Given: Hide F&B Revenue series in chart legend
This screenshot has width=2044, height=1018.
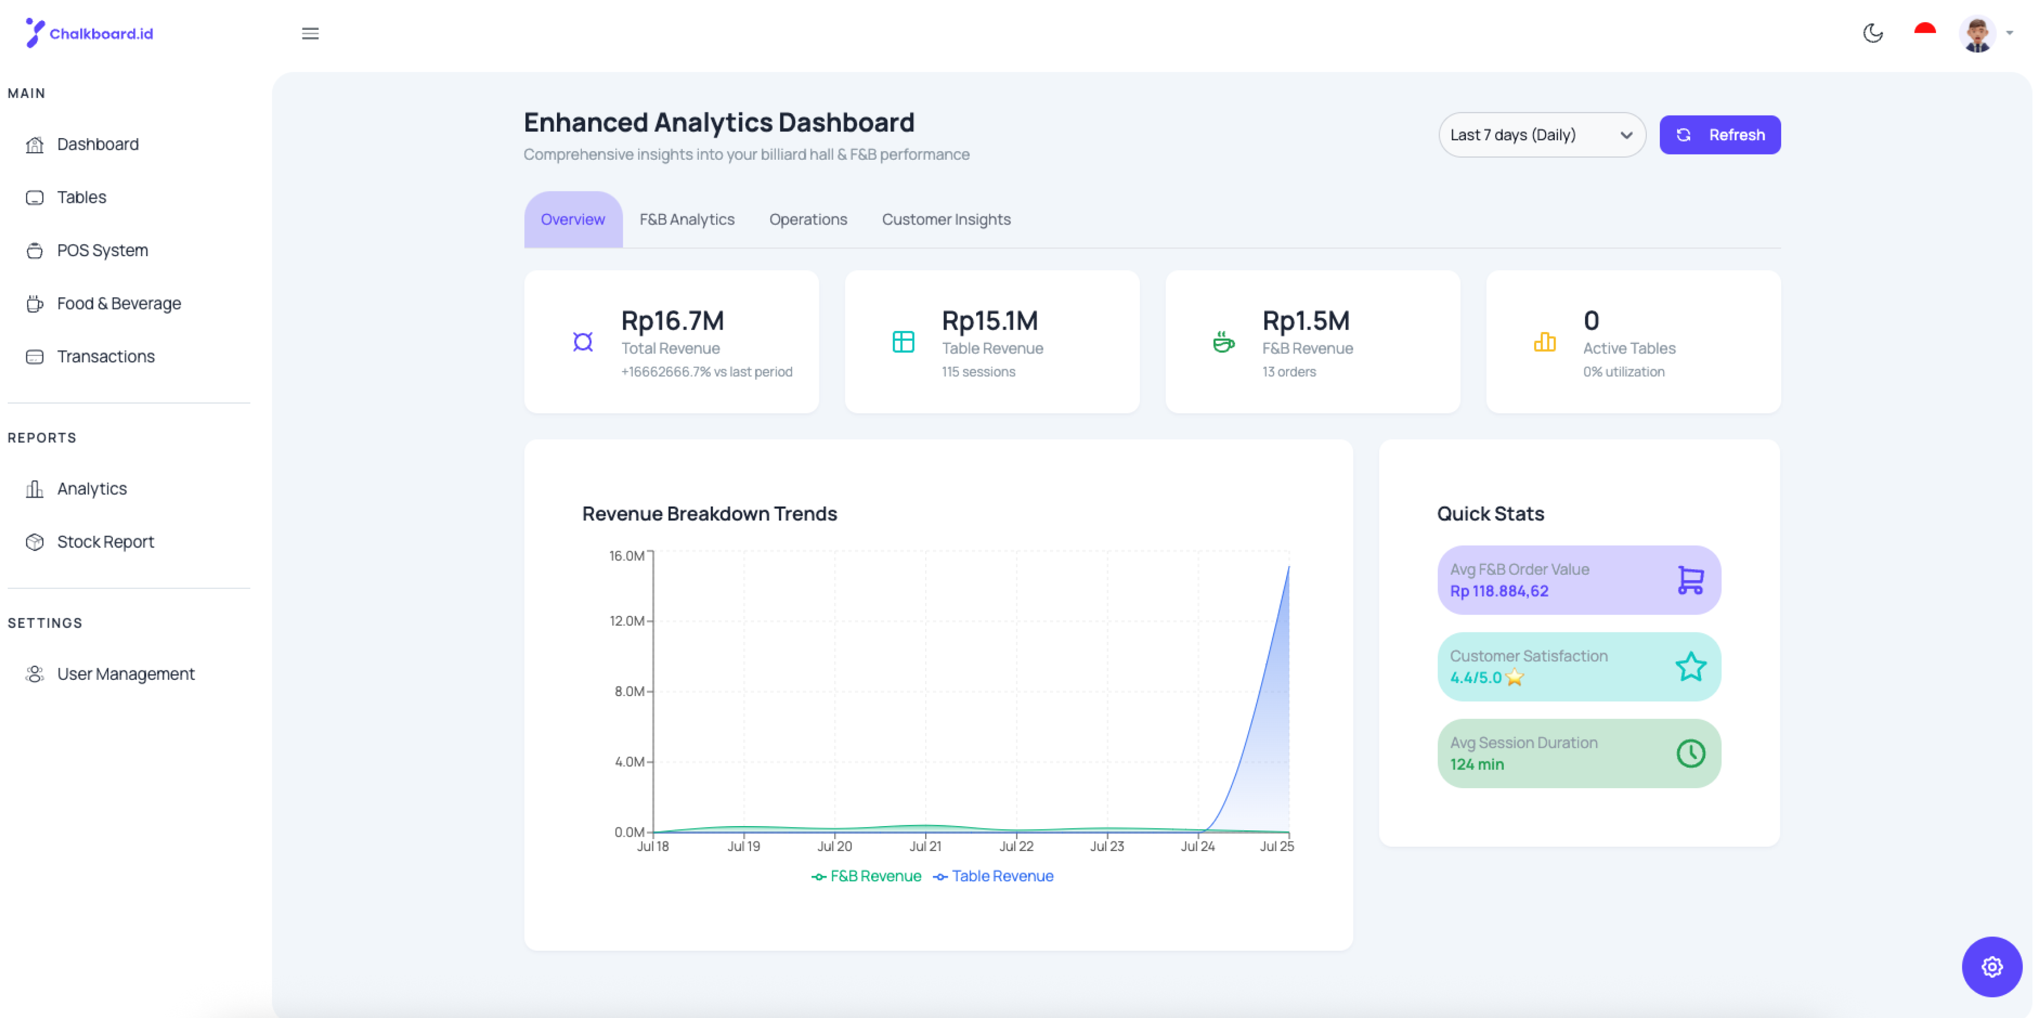Looking at the screenshot, I should click(x=866, y=876).
